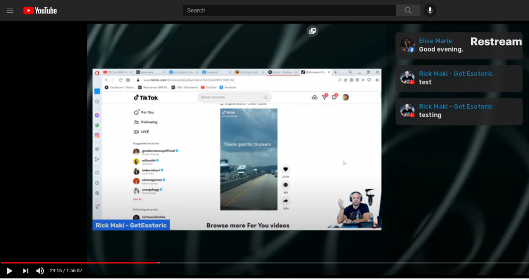Click the TikTok logo
Screen dimensions: 529x280
pyautogui.click(x=146, y=97)
